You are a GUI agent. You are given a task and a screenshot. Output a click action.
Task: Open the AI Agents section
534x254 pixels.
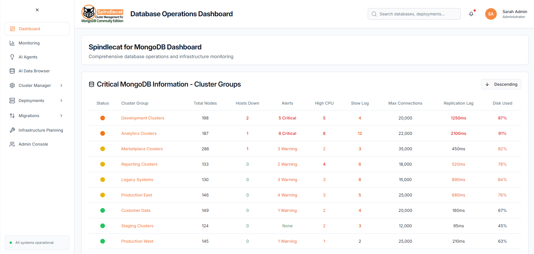point(37,57)
